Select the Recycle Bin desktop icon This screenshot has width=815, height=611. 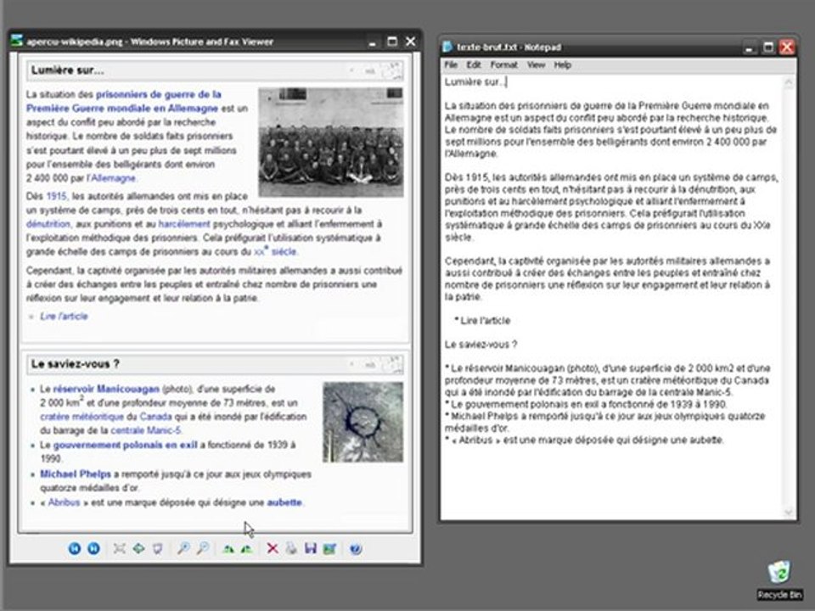pos(779,580)
